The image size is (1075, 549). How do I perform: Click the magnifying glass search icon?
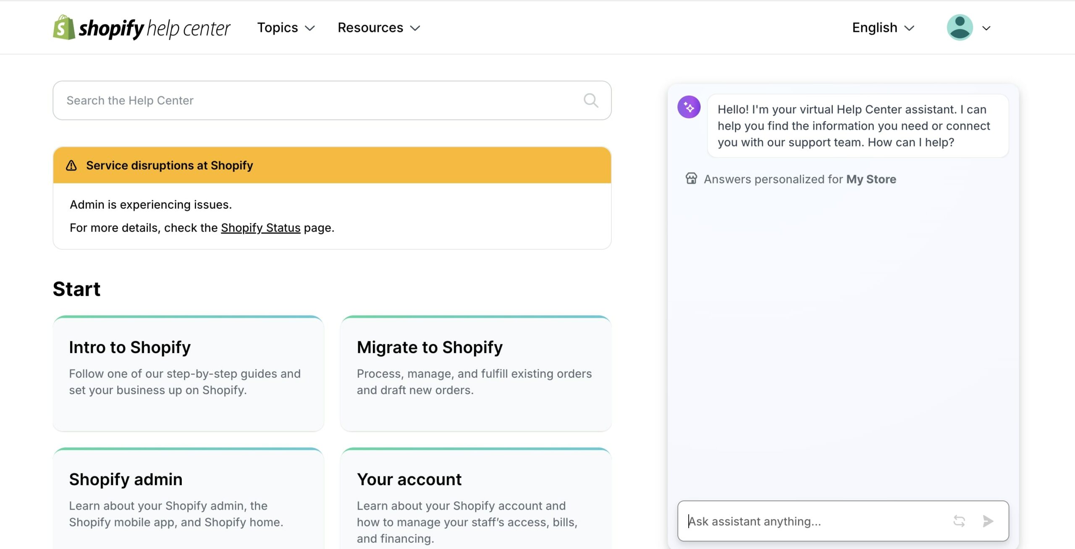[591, 100]
